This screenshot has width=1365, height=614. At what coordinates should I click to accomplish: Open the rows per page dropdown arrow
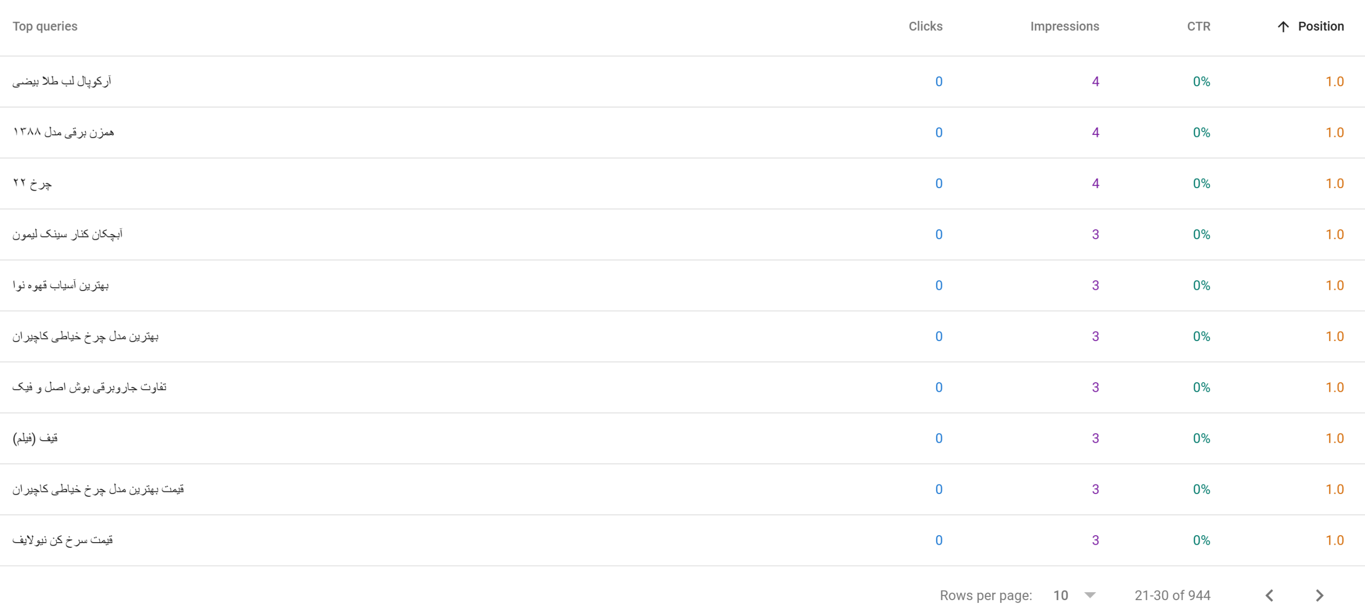[x=1090, y=595]
